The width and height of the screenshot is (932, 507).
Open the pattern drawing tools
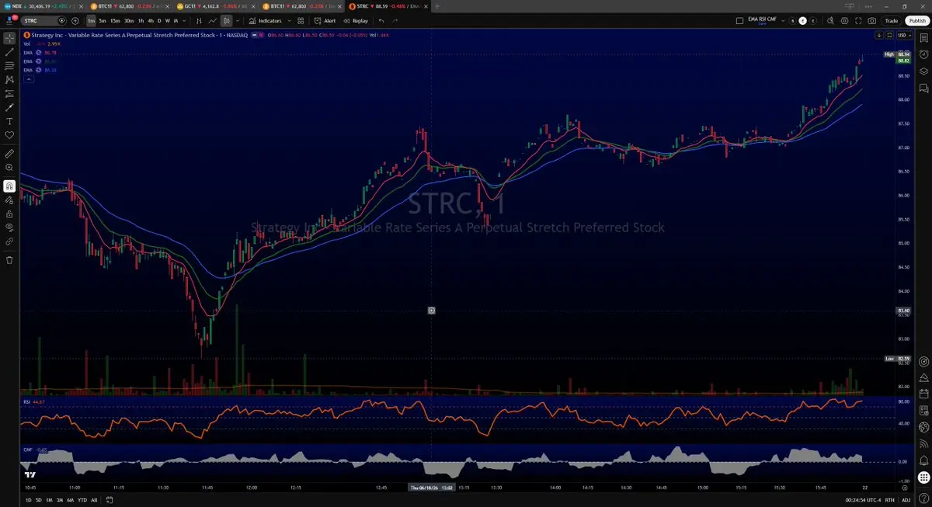[x=9, y=79]
